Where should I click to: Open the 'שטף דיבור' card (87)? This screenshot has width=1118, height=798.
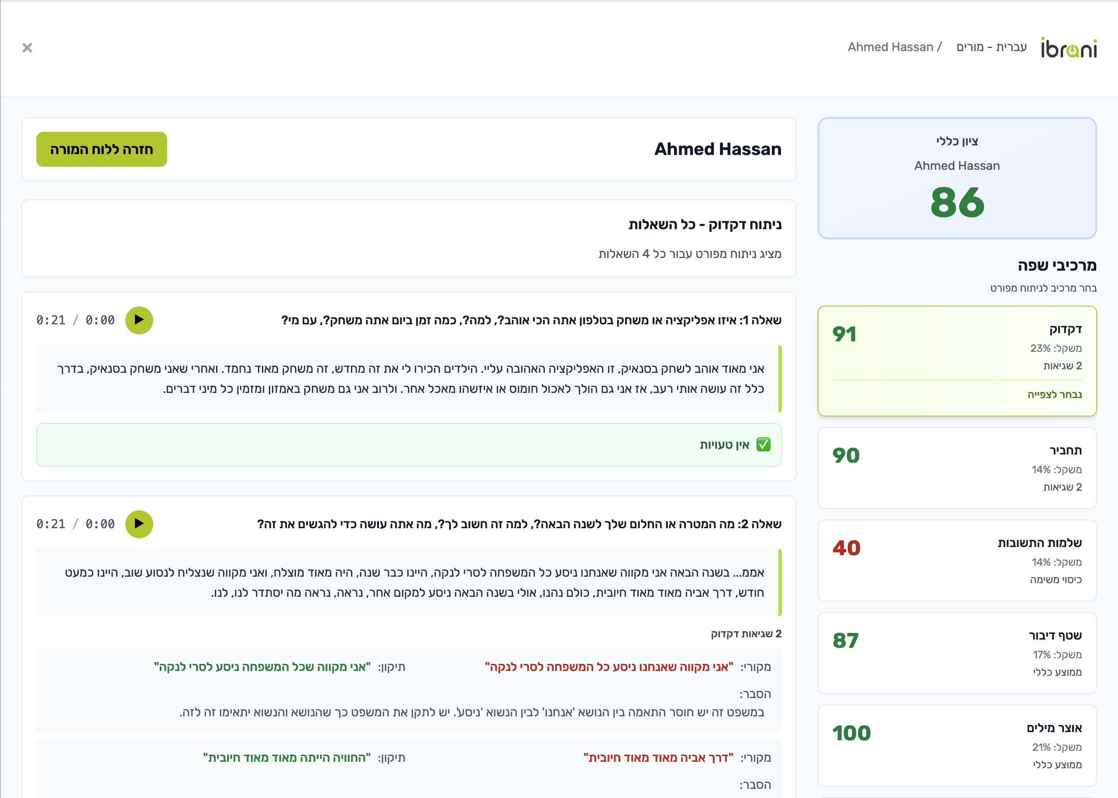(956, 653)
